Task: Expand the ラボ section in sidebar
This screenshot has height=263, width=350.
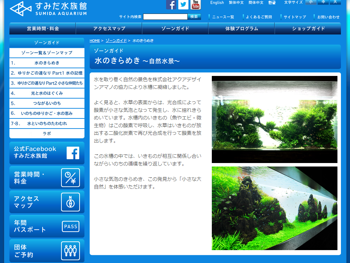Action: (47, 133)
